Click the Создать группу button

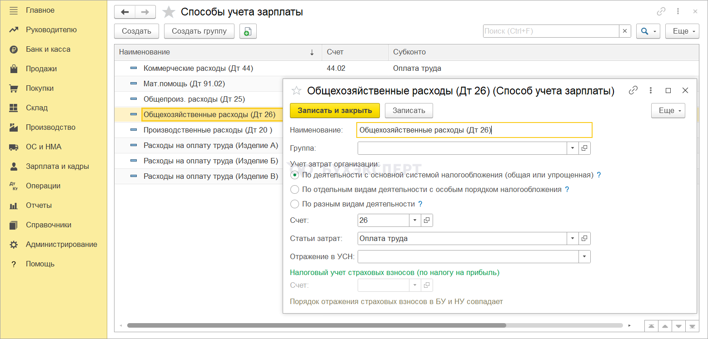(x=199, y=31)
